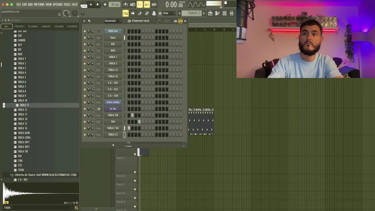
Task: Open the Mixer view icon
Action: tap(231, 13)
